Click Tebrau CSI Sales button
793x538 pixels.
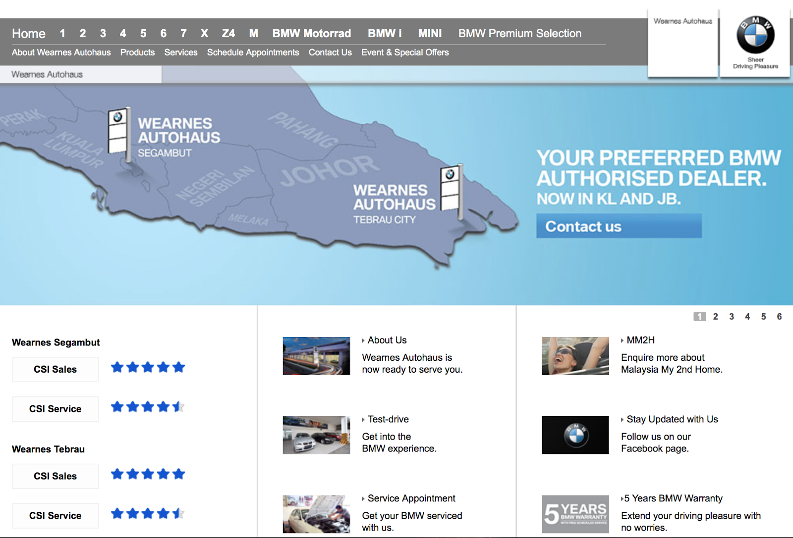56,476
